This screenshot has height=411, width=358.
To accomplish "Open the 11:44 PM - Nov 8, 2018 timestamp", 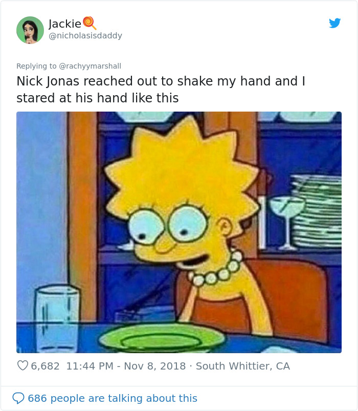I will pyautogui.click(x=126, y=366).
